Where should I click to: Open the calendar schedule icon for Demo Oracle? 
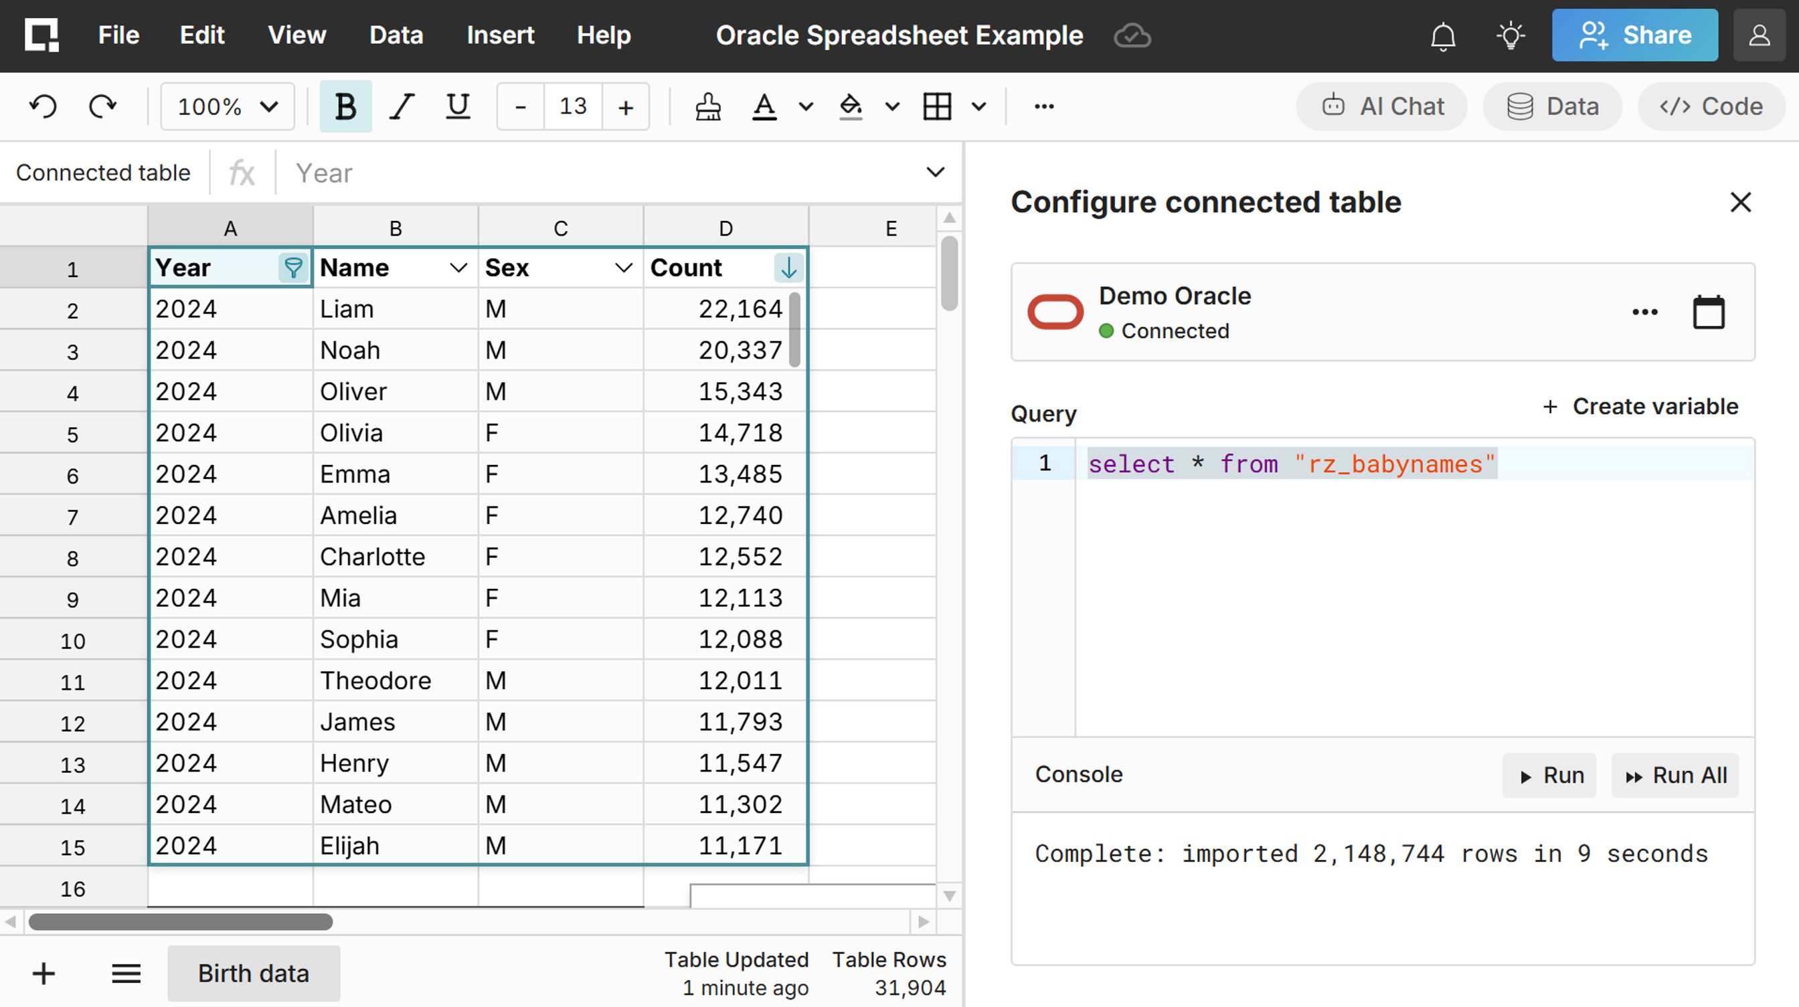(1708, 312)
